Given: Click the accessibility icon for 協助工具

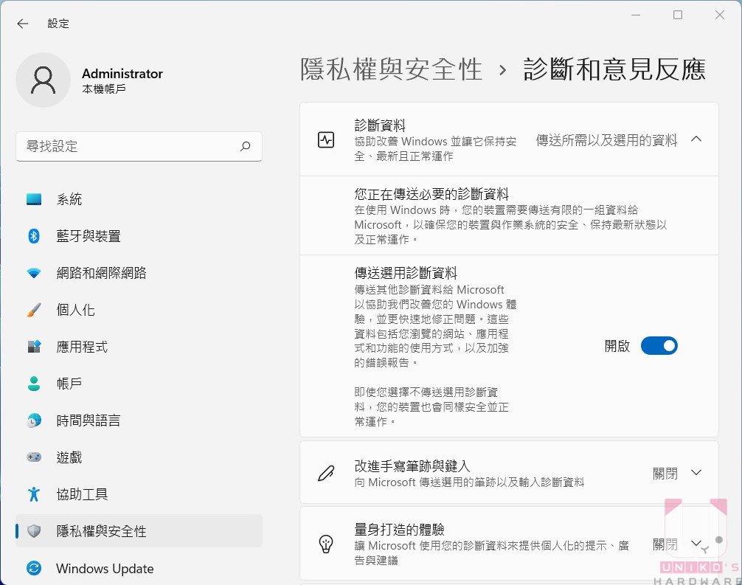Looking at the screenshot, I should [x=34, y=494].
